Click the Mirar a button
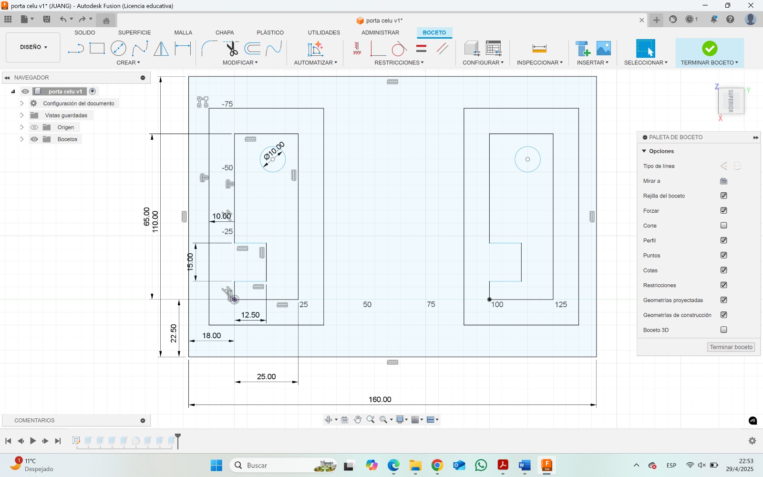This screenshot has width=763, height=477. 724,181
